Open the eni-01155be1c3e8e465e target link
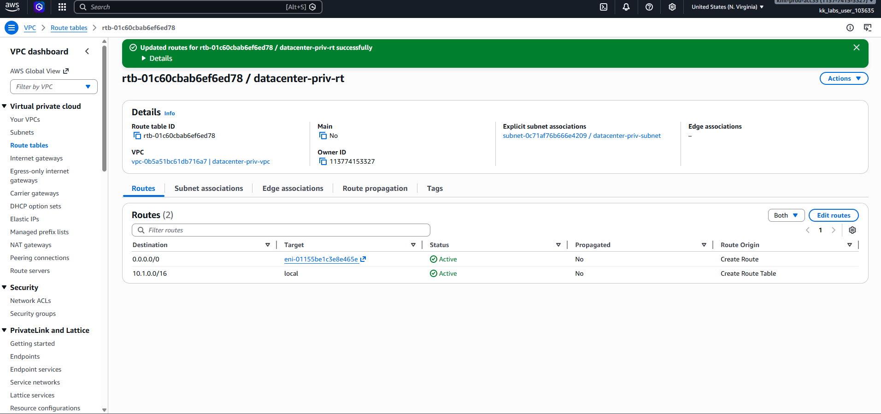Screen dimensions: 881x414 [321, 259]
